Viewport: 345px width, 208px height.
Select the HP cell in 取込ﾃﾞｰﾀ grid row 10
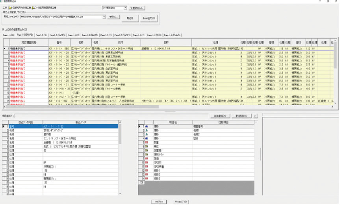coord(80,162)
